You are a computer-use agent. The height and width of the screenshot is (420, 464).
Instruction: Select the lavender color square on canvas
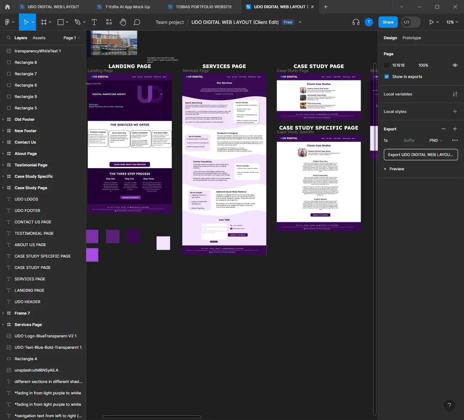[163, 243]
